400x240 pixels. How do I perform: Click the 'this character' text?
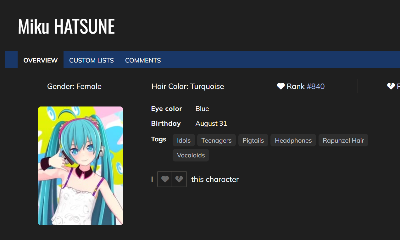(215, 179)
